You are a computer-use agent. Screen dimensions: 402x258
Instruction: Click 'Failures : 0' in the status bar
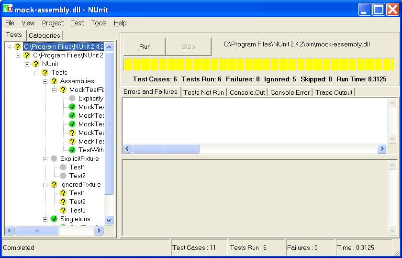302,247
